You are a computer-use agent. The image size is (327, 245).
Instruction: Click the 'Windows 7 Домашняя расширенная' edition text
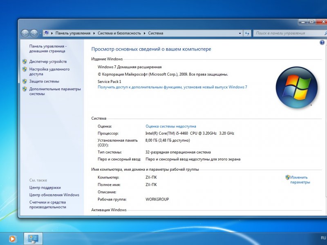click(130, 67)
